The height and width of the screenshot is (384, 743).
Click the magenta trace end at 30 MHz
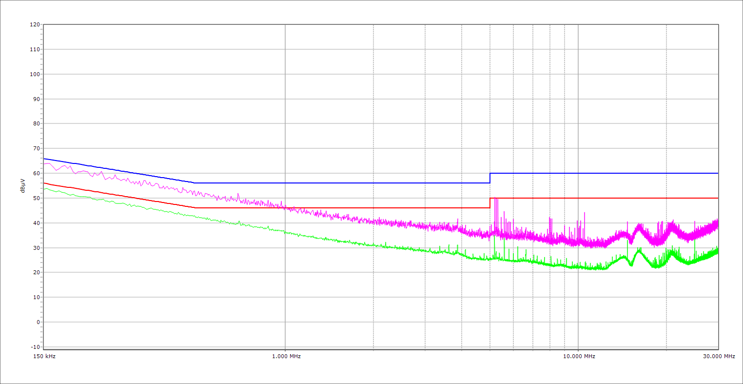pos(717,223)
